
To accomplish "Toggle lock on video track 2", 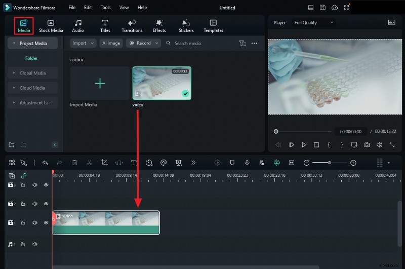I will 23,204.
